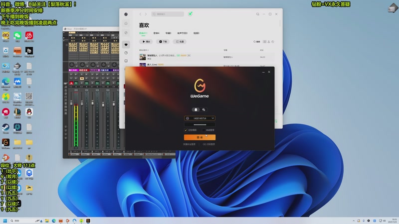Click the QQ scan-code login link

[208, 144]
